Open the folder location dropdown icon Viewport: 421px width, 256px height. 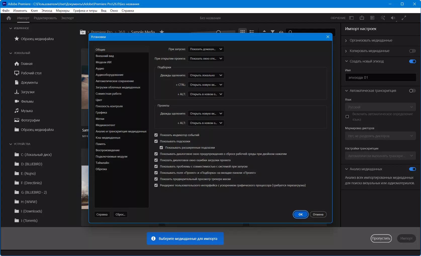tap(83, 32)
